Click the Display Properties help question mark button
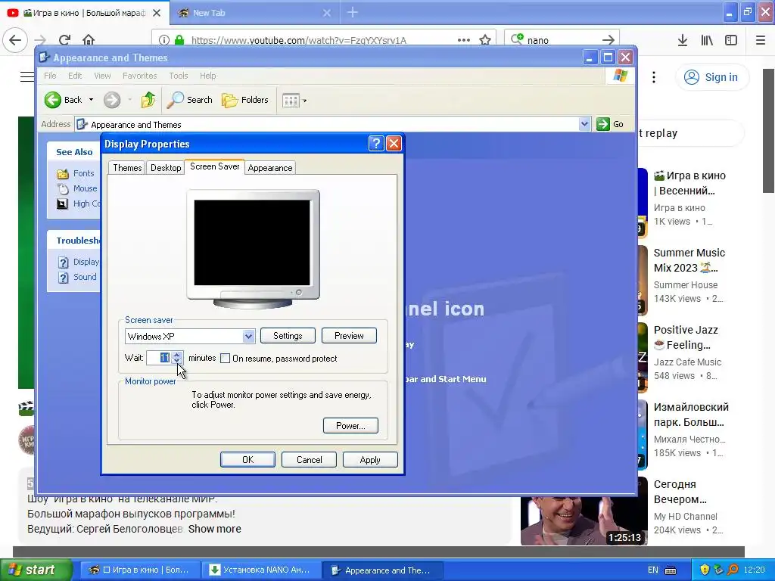 376,144
